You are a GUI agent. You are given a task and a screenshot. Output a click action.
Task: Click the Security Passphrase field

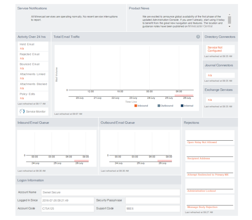(152, 200)
